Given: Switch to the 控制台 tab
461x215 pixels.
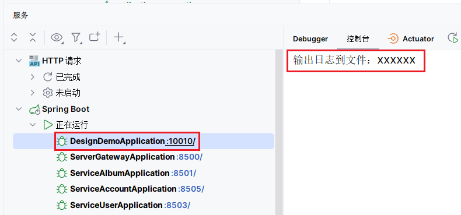Looking at the screenshot, I should tap(358, 39).
